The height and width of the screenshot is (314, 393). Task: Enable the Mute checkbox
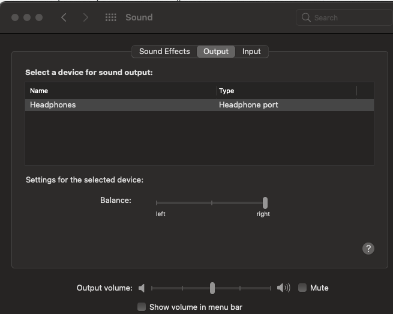pyautogui.click(x=302, y=288)
